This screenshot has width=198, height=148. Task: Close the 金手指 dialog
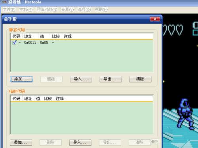click(155, 19)
